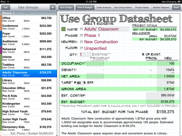Switch to Code Analysis tab
The width and height of the screenshot is (182, 136).
point(104,8)
